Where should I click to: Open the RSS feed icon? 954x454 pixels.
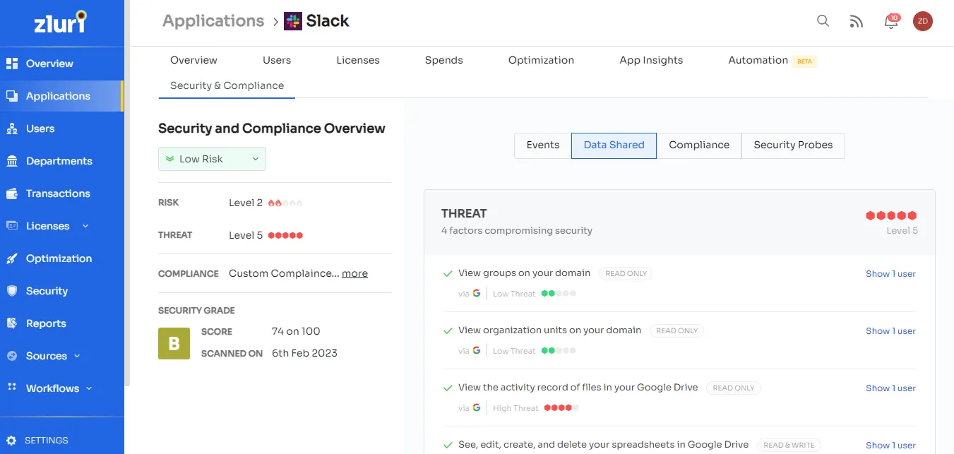(x=857, y=21)
